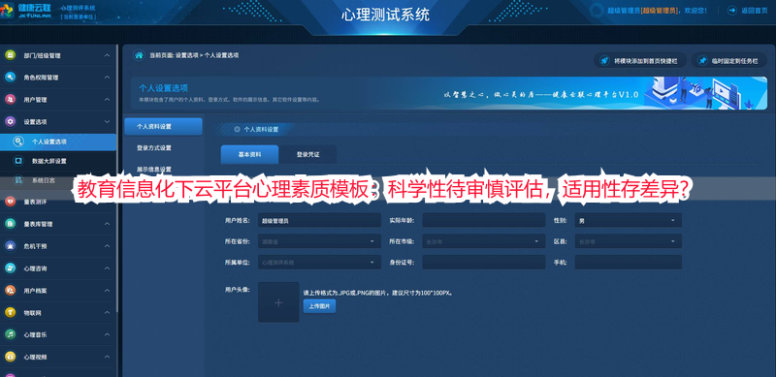Open the 所属单位 dropdown
Screen dimensions: 776x377
point(319,263)
